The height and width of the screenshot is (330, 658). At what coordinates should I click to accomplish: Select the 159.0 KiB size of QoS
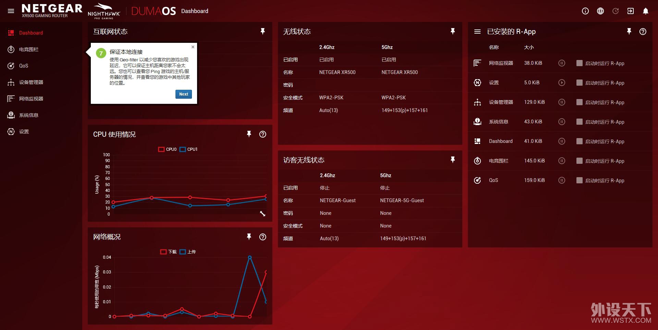tap(534, 180)
